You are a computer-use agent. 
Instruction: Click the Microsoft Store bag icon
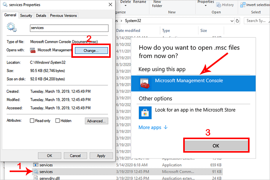(x=145, y=113)
